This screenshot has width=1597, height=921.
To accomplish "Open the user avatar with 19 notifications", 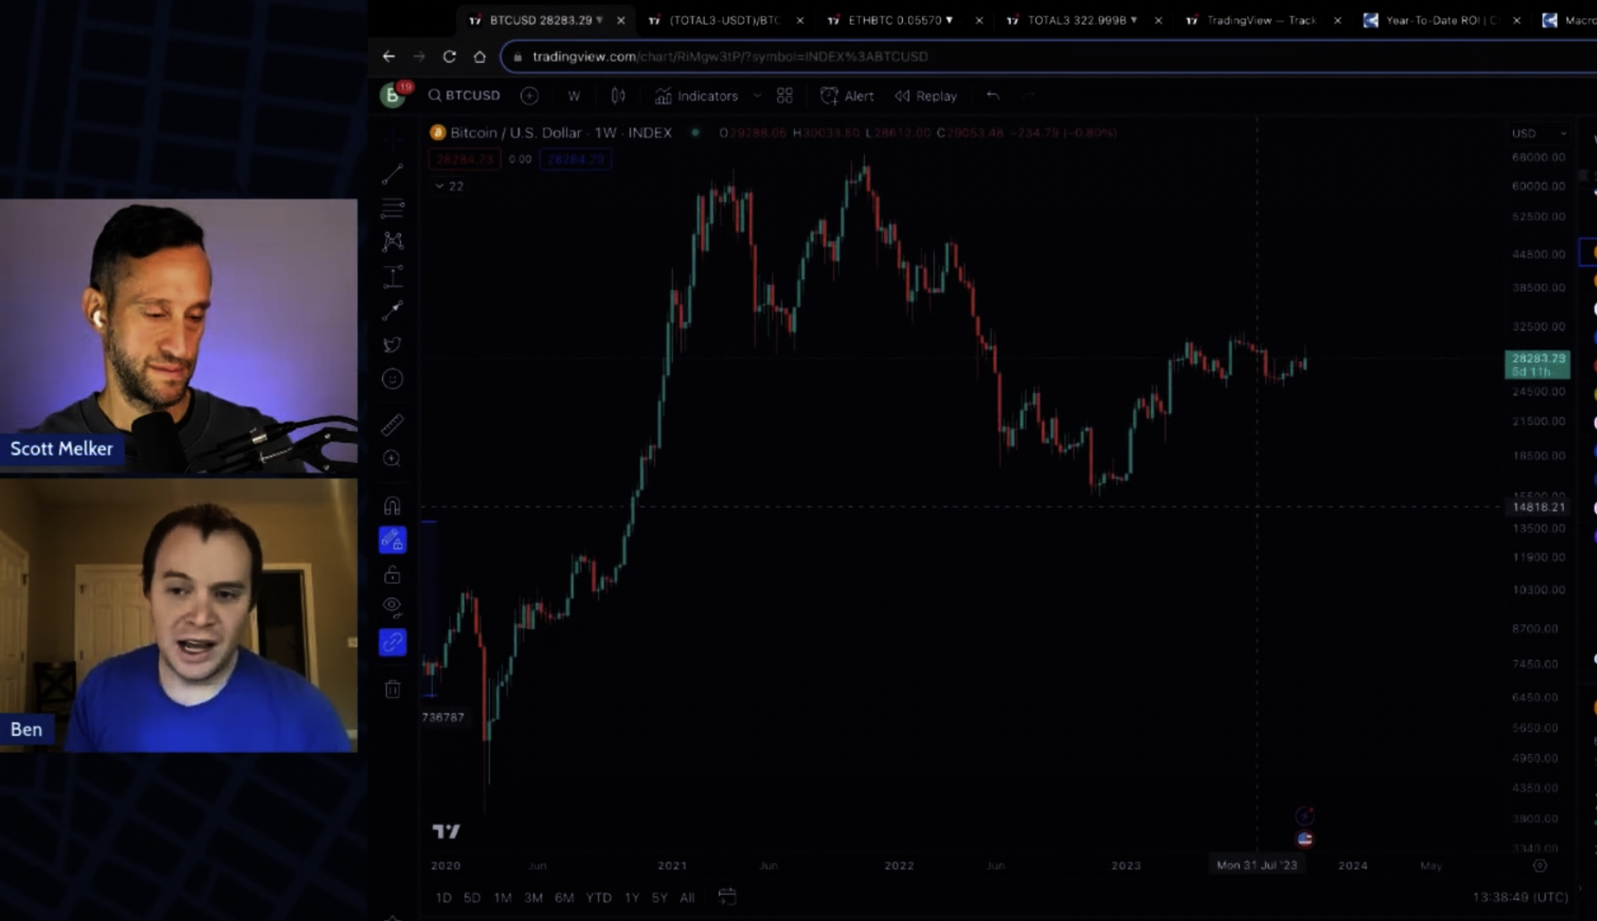I will tap(393, 95).
